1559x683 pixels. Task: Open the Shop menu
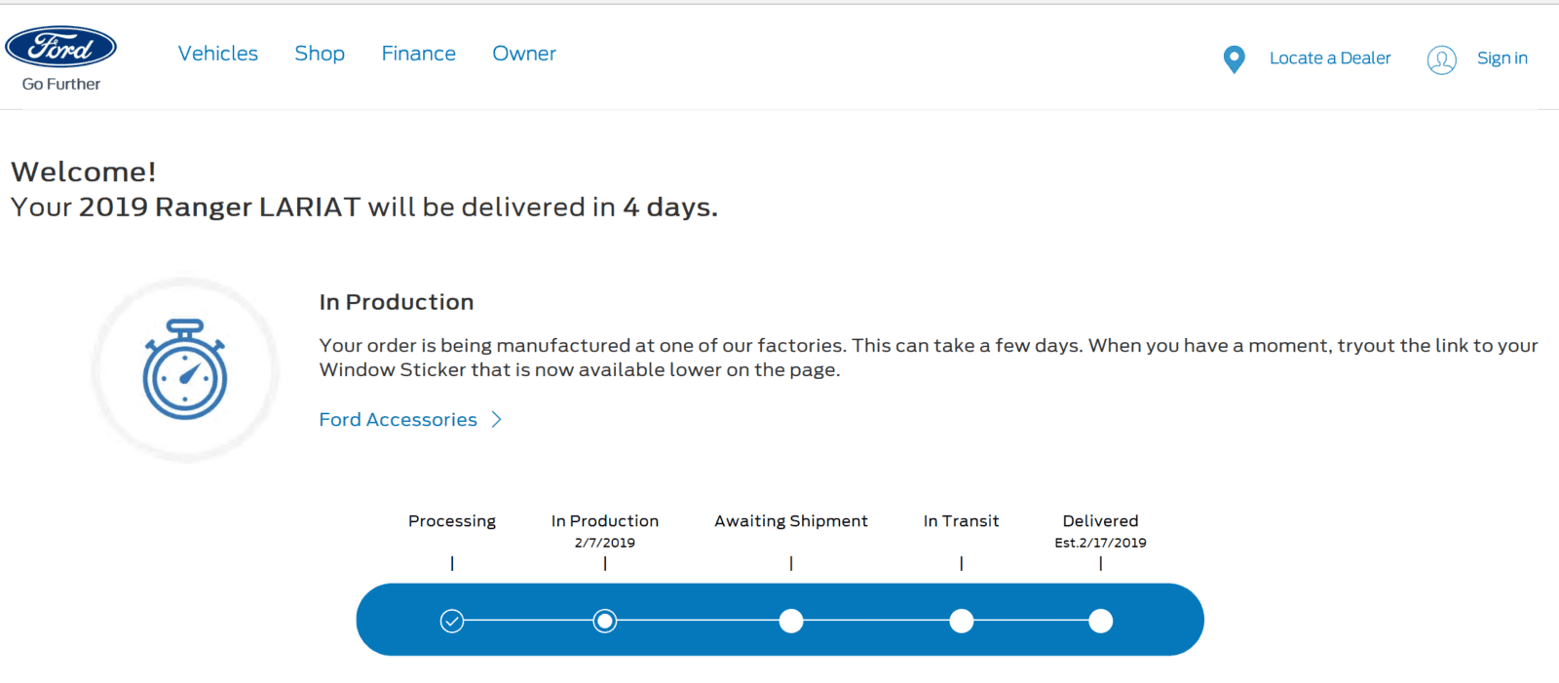point(320,54)
